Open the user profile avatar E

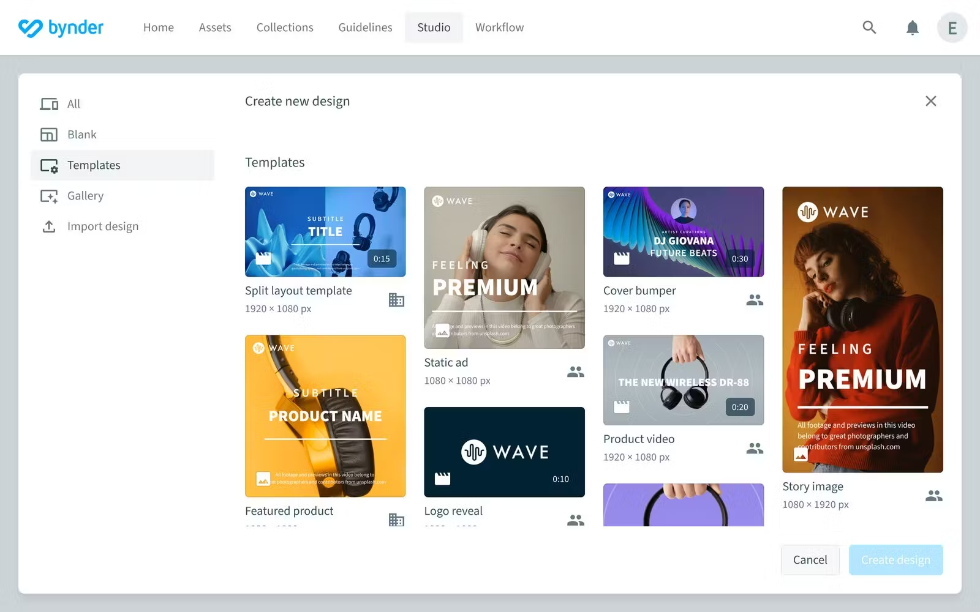952,28
